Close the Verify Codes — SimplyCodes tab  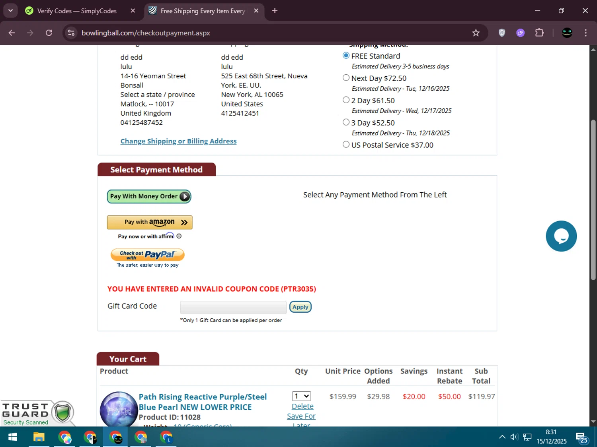click(133, 11)
